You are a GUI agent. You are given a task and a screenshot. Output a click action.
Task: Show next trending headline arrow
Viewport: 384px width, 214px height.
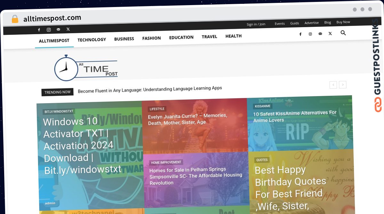tap(343, 85)
